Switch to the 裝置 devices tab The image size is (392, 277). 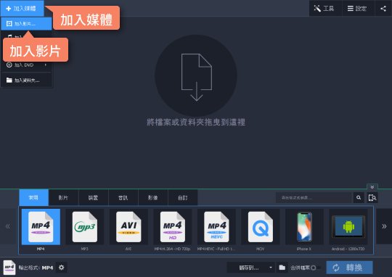pos(93,197)
